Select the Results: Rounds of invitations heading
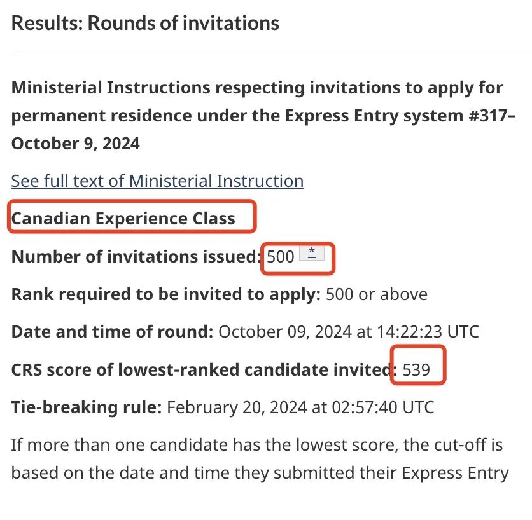 pos(145,23)
